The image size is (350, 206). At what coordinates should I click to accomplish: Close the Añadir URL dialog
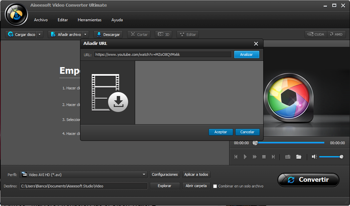point(256,44)
